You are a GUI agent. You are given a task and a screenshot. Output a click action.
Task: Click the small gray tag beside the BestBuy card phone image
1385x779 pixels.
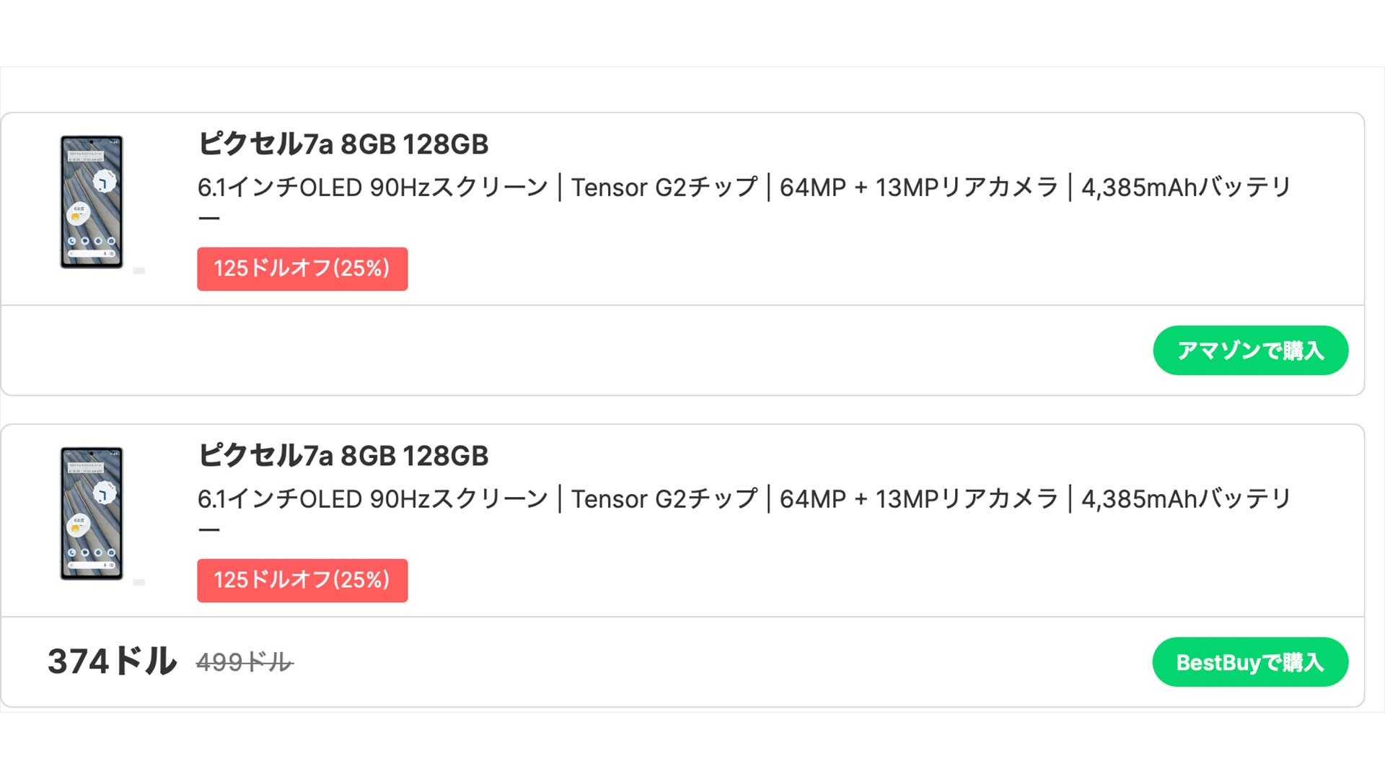[x=139, y=582]
